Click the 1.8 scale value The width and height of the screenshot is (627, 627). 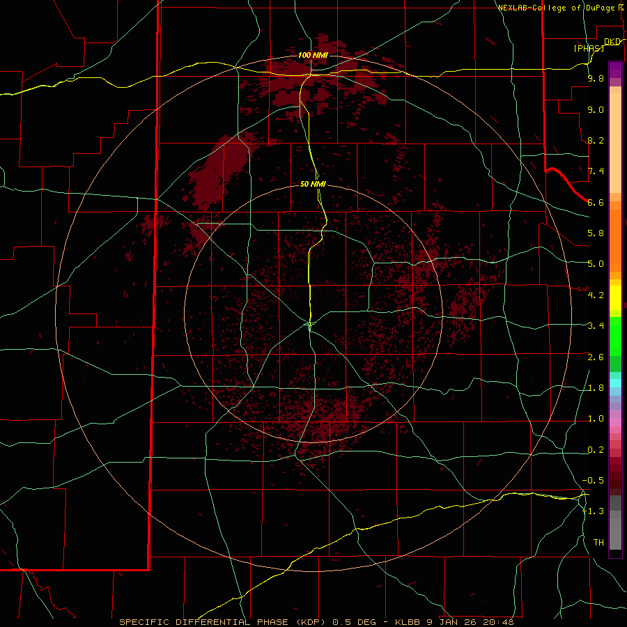(x=596, y=388)
